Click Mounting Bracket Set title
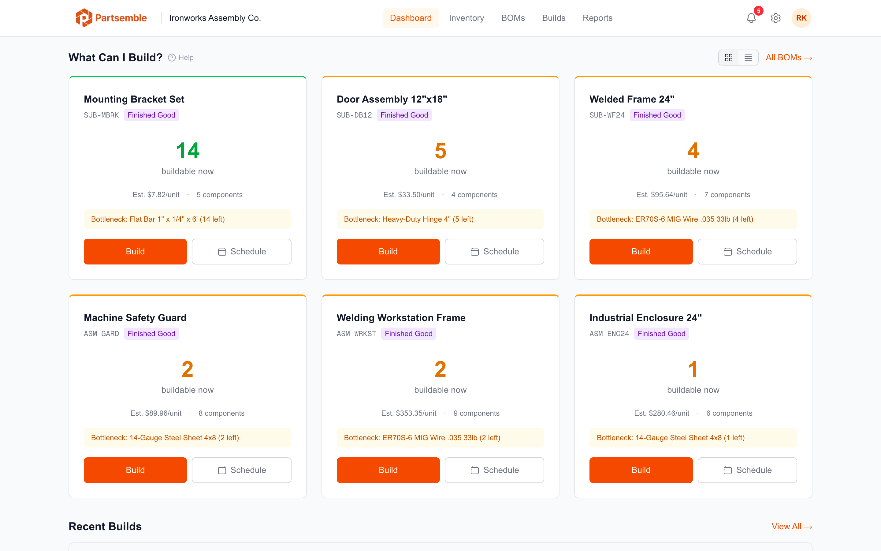Viewport: 881px width, 551px height. (134, 99)
